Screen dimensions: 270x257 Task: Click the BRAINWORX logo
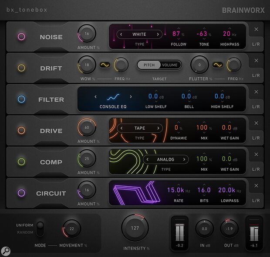(x=243, y=10)
